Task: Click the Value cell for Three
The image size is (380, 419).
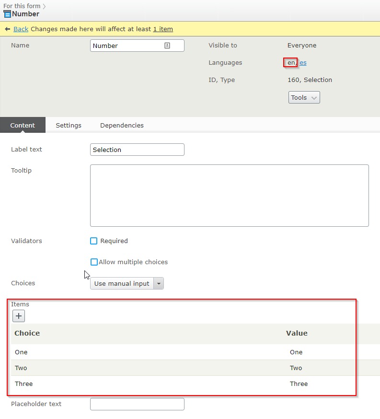Action: [299, 384]
